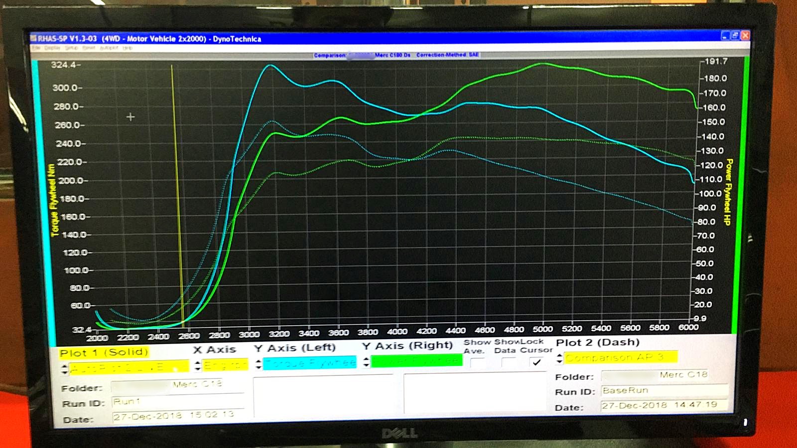Click the Plot 1 Run ID field 'Run1'
The width and height of the screenshot is (797, 448).
(178, 401)
